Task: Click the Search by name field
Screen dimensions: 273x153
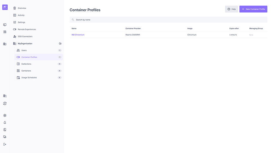Action: tap(168, 20)
